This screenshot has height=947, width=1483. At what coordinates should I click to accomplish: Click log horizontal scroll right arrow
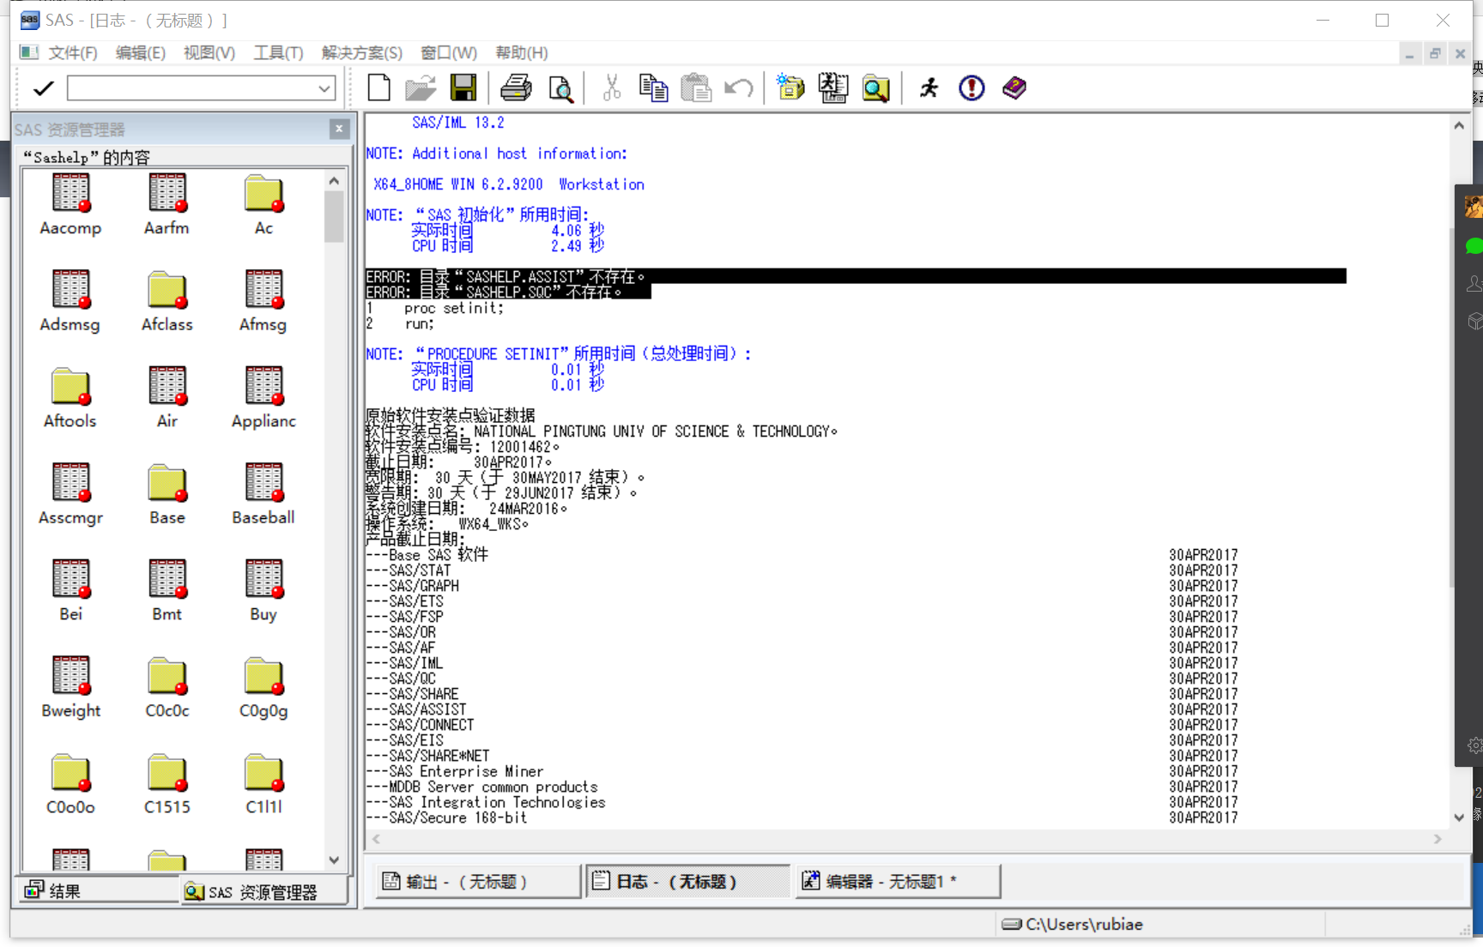[x=1438, y=839]
